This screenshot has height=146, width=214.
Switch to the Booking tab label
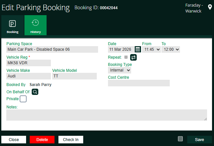[x=13, y=32]
